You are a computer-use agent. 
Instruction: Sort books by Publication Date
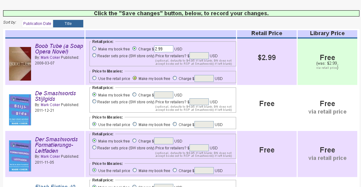coord(37,24)
